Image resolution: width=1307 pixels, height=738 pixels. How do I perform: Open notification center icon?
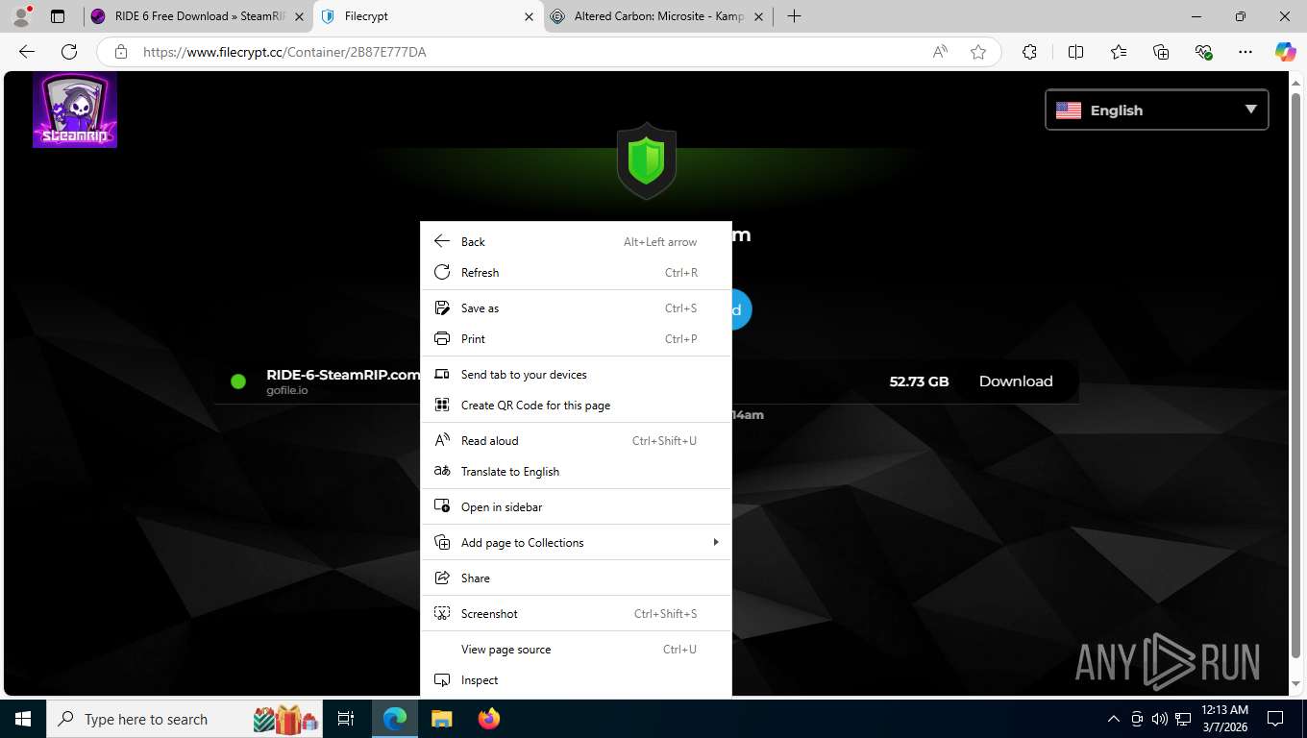(x=1275, y=719)
